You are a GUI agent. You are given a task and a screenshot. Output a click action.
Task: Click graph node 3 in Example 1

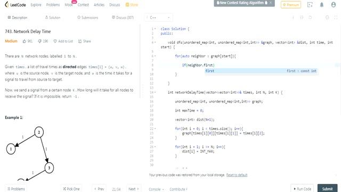point(49,167)
